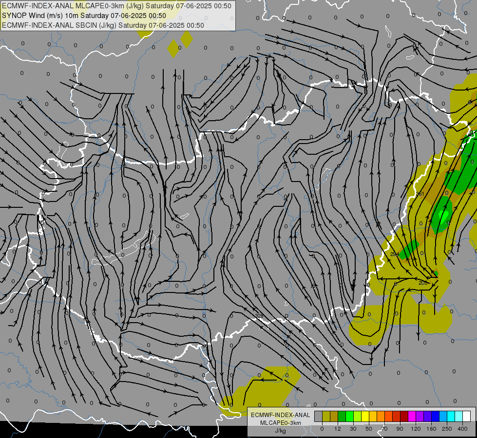Click the pure blue legend swatch
Screen dimensions: 477x438
[x=435, y=416]
